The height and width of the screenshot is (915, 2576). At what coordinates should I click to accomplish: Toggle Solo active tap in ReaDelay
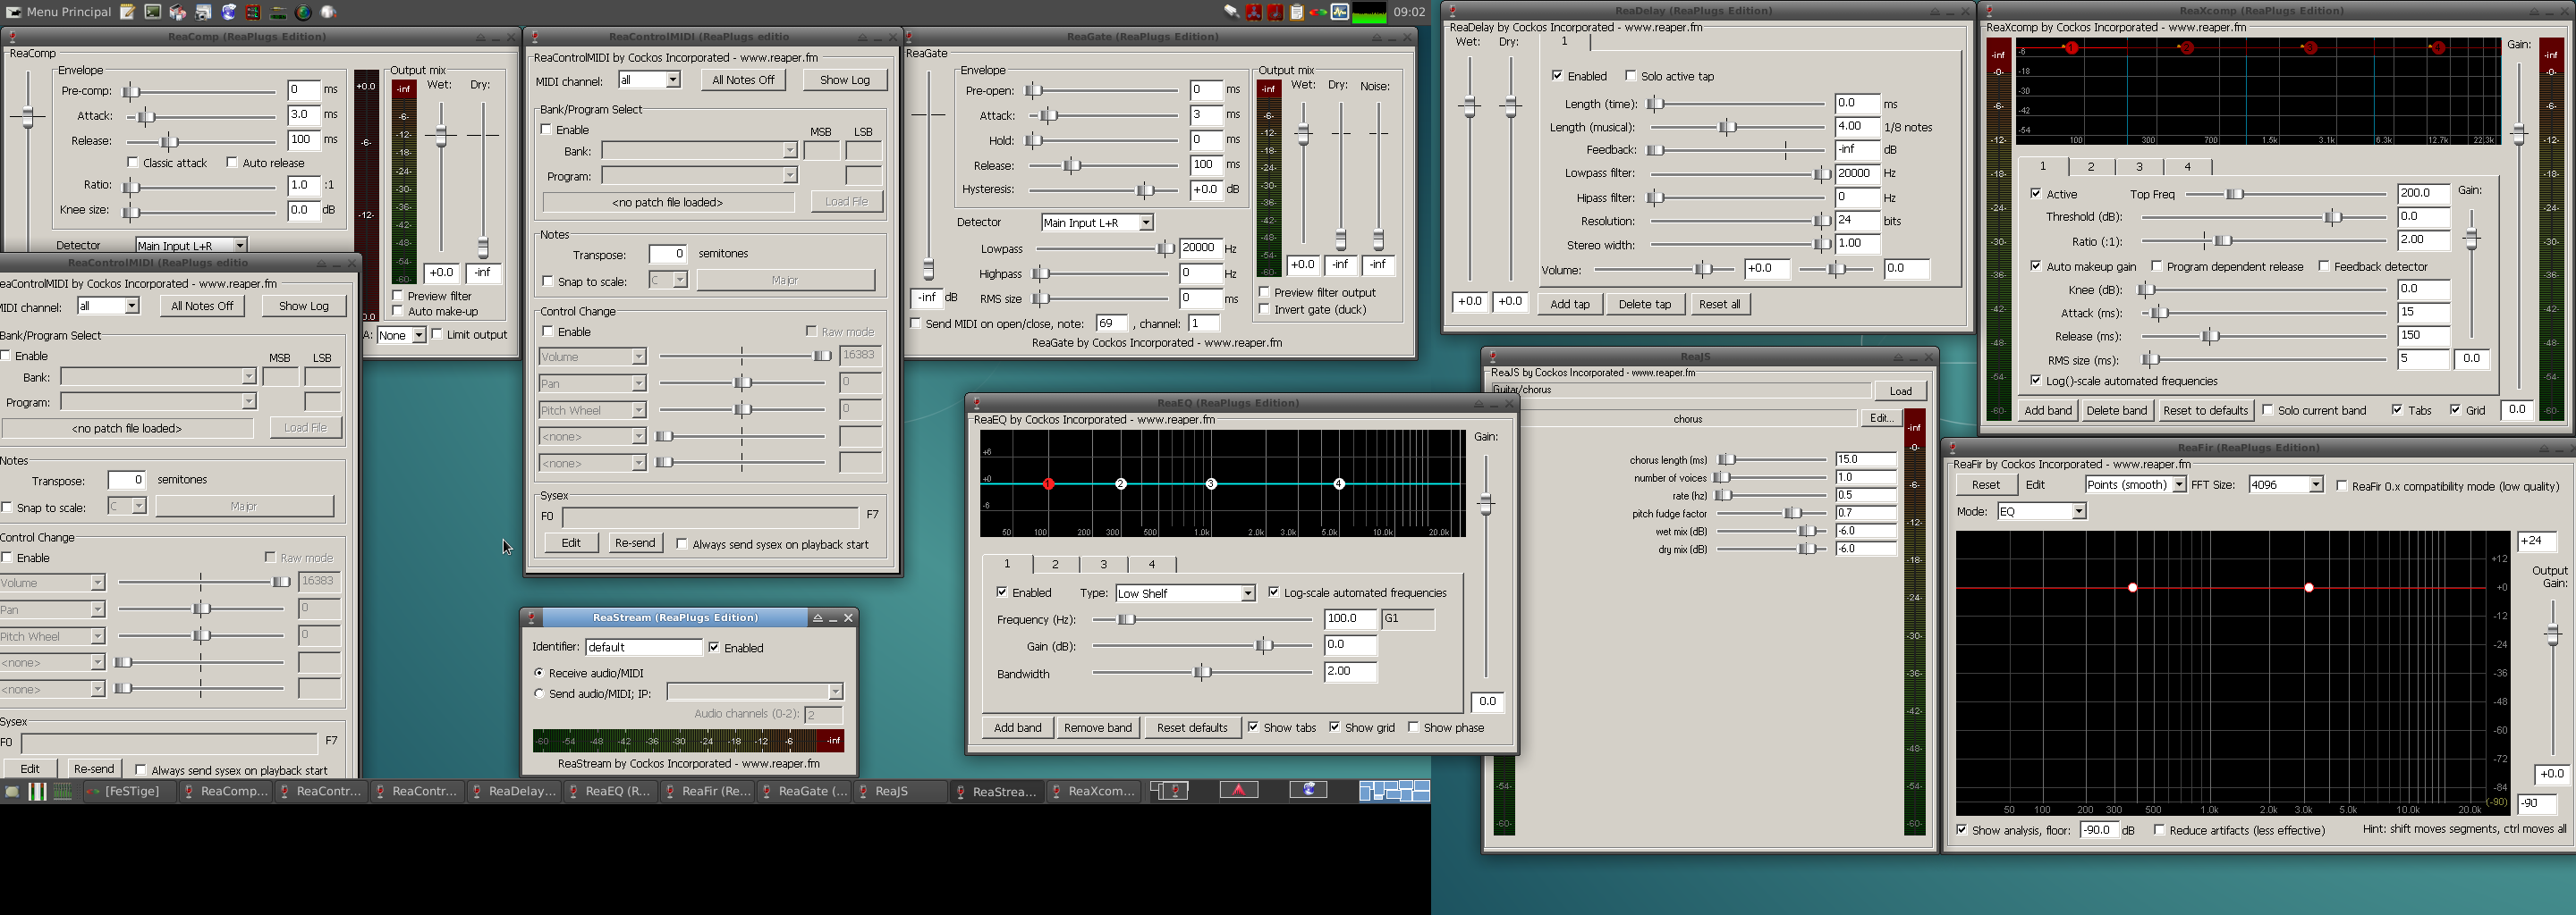coord(1631,76)
